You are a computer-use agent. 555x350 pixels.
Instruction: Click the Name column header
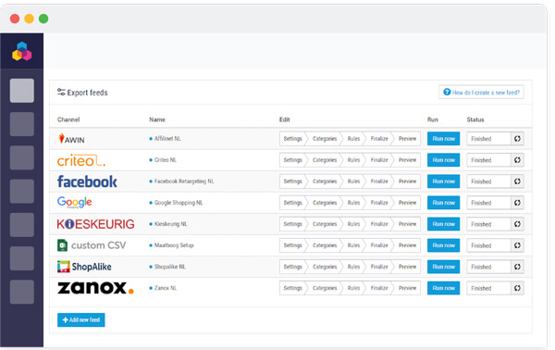point(157,119)
